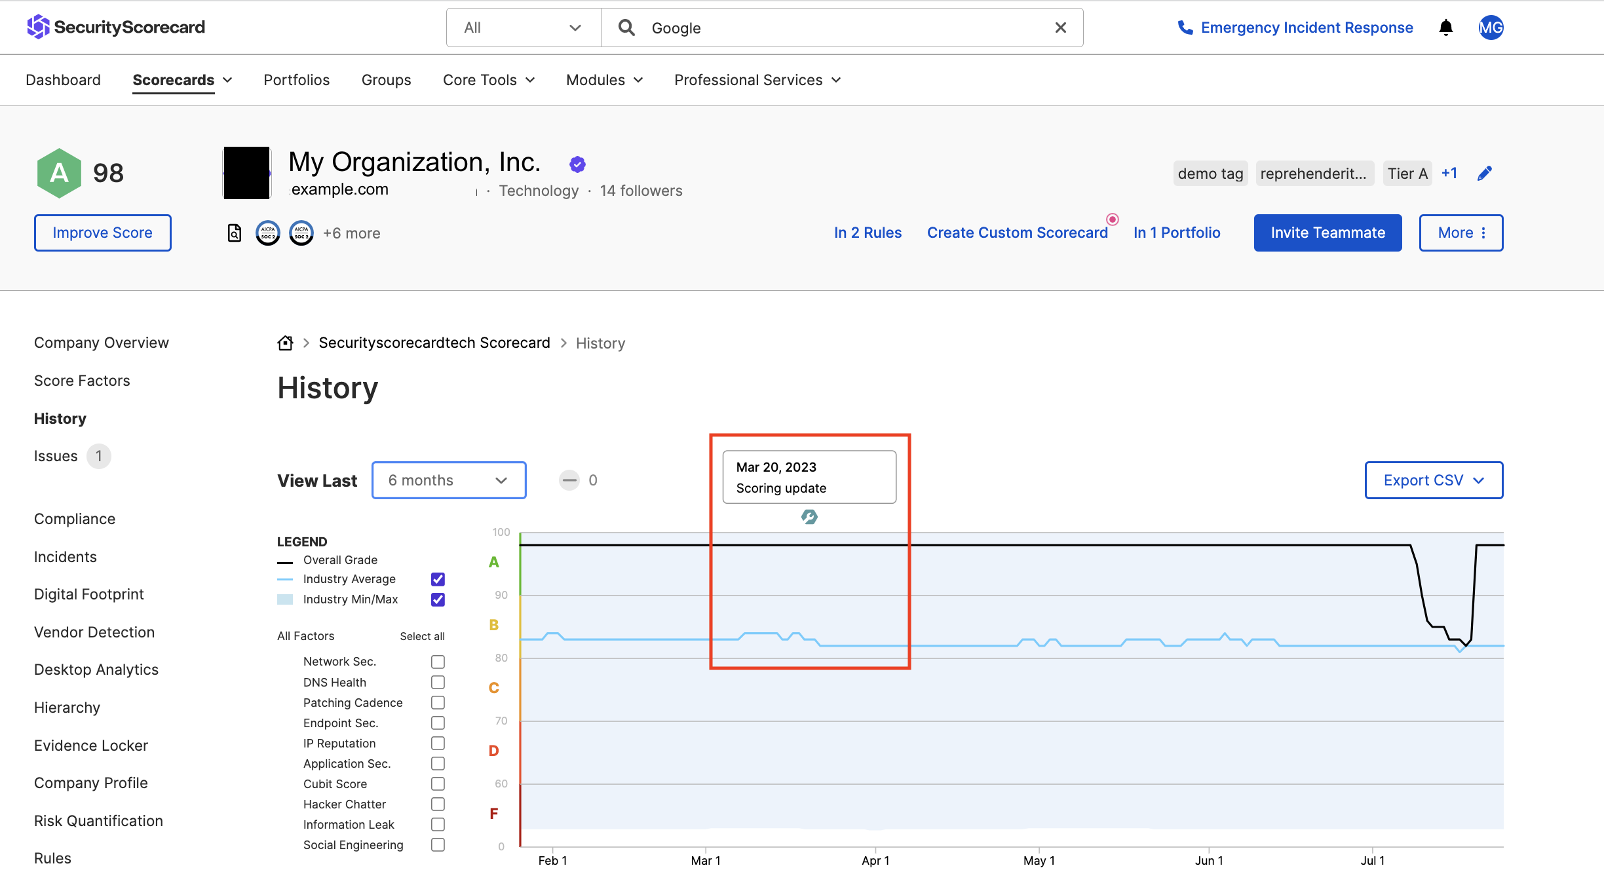
Task: Open the View Last 6 months dropdown
Action: tap(449, 480)
